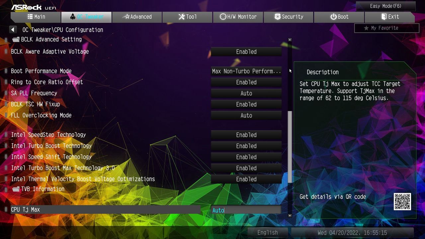
Task: Click the star icon in My Favorite
Action: tap(366, 28)
